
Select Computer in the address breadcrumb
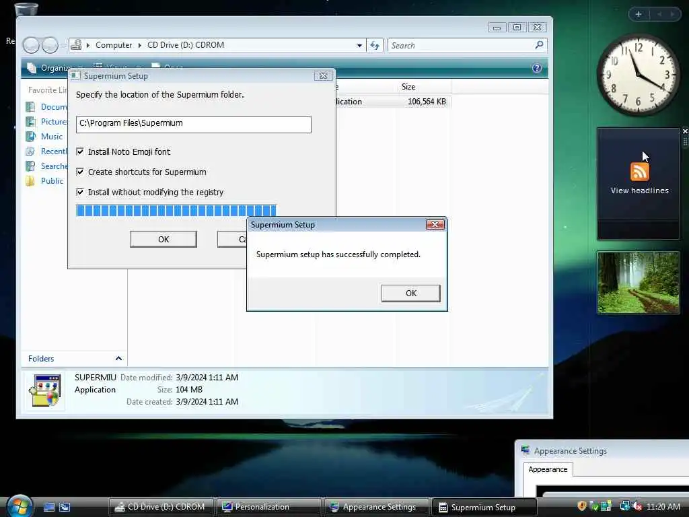tap(113, 45)
